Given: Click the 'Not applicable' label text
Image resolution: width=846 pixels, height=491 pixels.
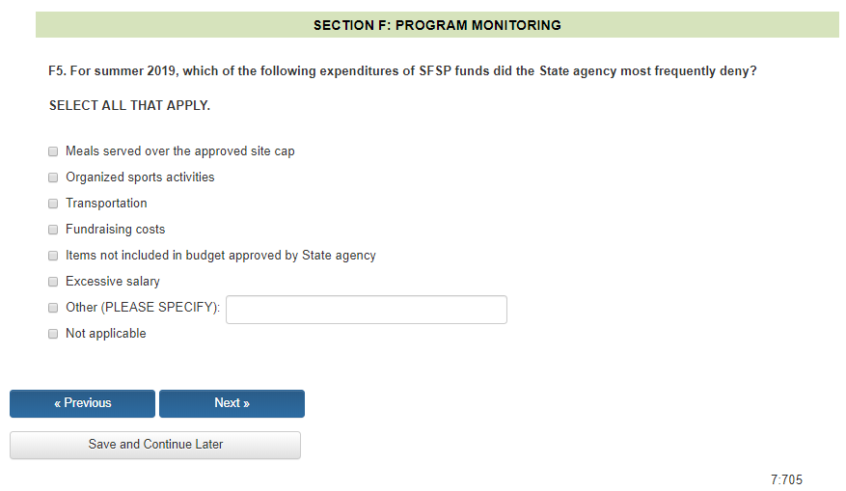Looking at the screenshot, I should (106, 334).
